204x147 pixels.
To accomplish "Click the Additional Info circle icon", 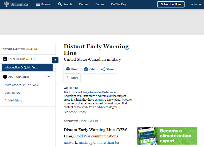I will [5, 77].
